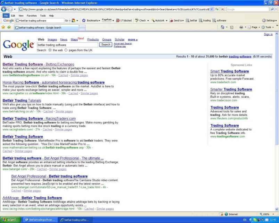Open the Page dropdown menu
Image resolution: width=279 pixels, height=223 pixels.
click(256, 27)
